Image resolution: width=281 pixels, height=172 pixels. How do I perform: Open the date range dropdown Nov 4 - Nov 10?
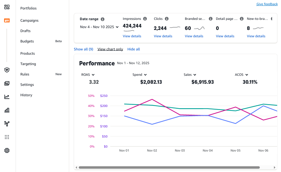click(x=99, y=27)
